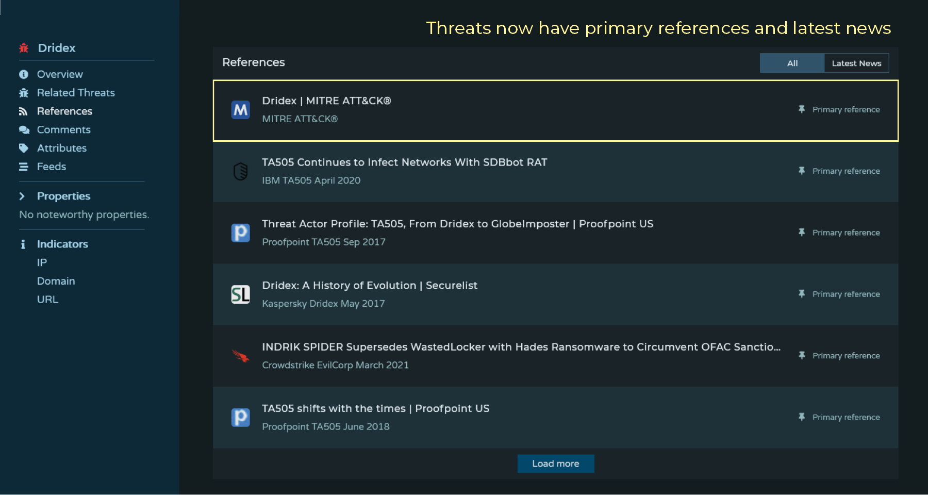Open Attributes in the sidebar

coord(62,148)
